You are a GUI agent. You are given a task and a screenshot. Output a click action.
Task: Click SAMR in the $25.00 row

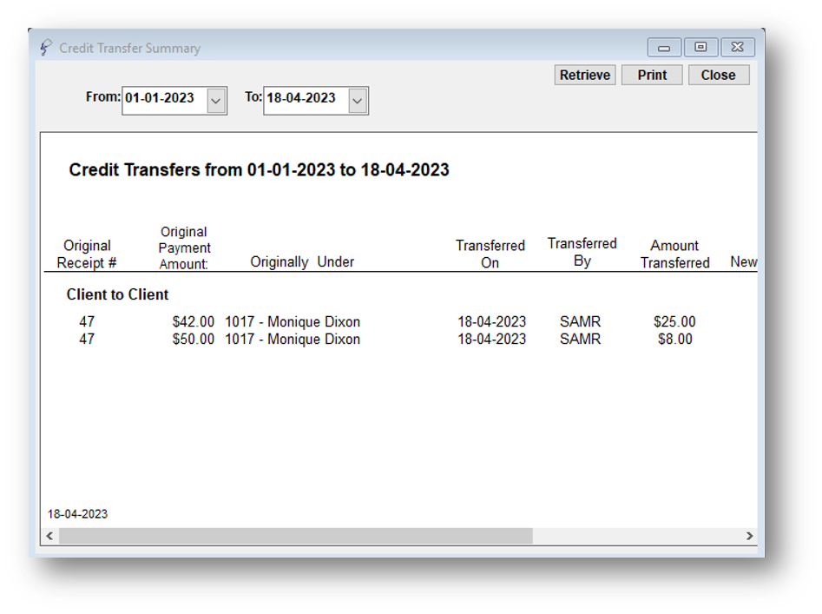(581, 321)
